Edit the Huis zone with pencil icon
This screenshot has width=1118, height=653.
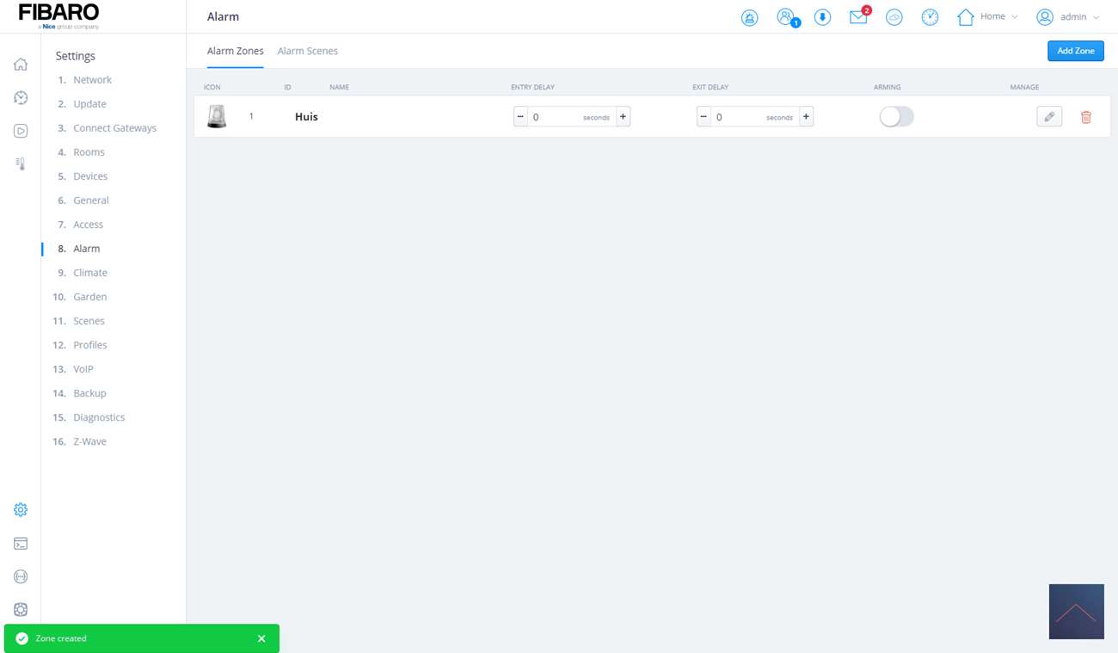click(1048, 117)
